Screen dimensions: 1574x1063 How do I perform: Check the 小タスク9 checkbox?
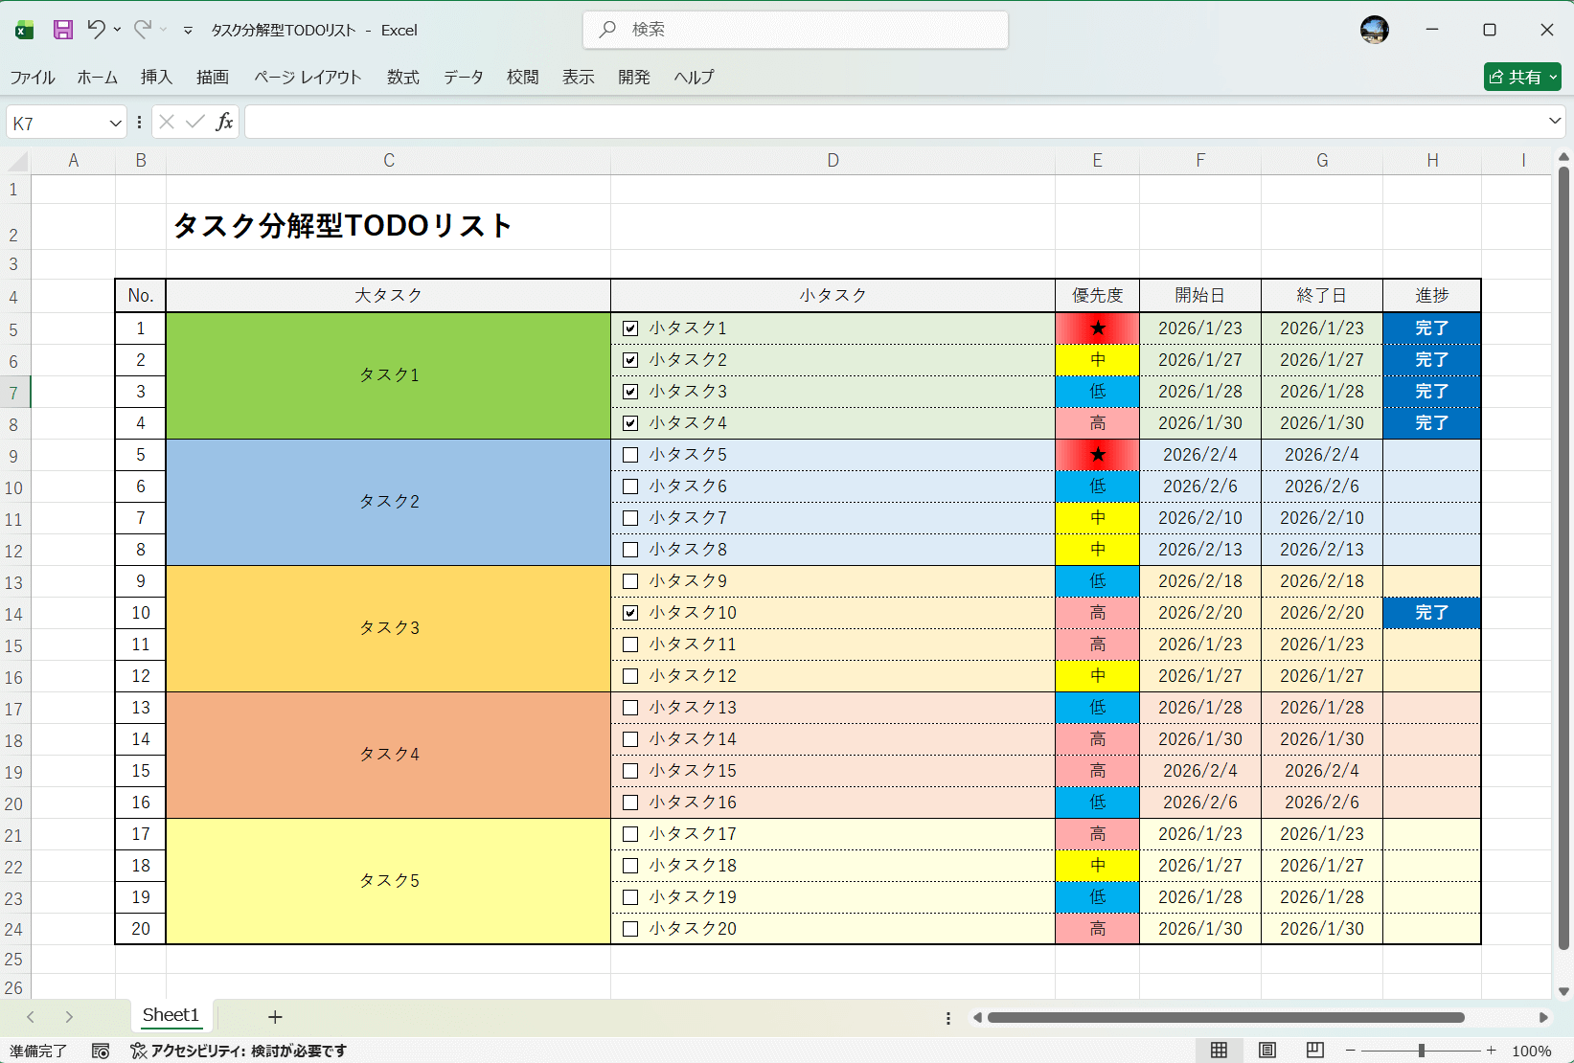(629, 580)
